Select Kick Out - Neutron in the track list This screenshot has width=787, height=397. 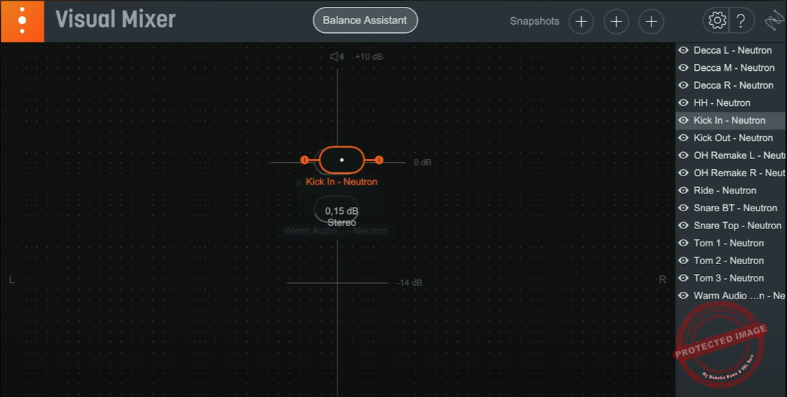coord(733,138)
